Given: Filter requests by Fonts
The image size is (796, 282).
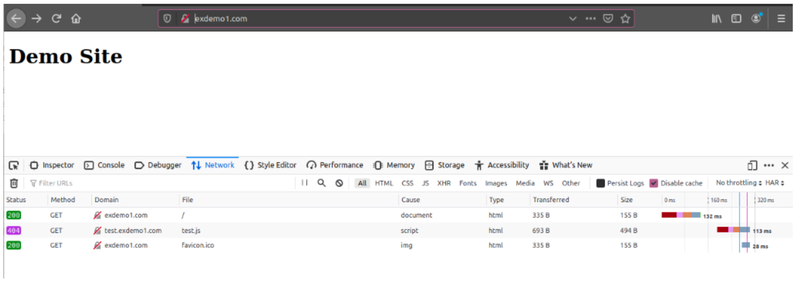Looking at the screenshot, I should [468, 183].
